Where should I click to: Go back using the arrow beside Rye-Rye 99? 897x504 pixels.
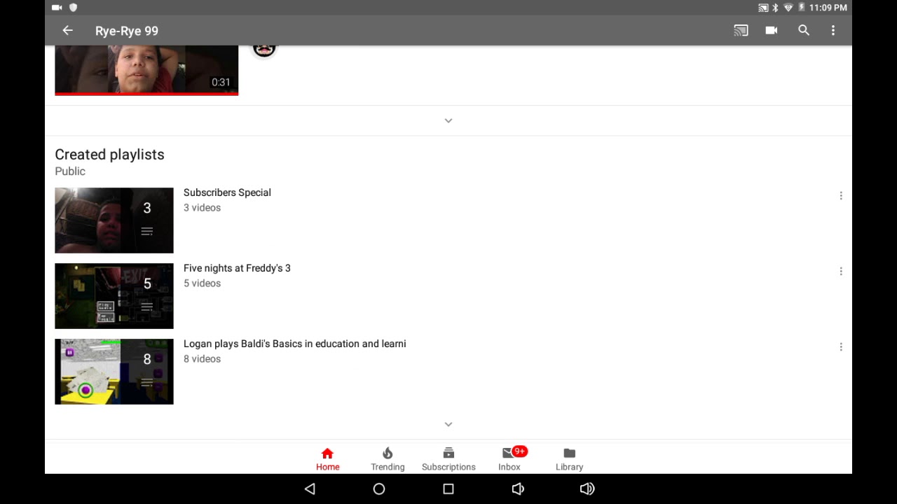[x=67, y=31]
